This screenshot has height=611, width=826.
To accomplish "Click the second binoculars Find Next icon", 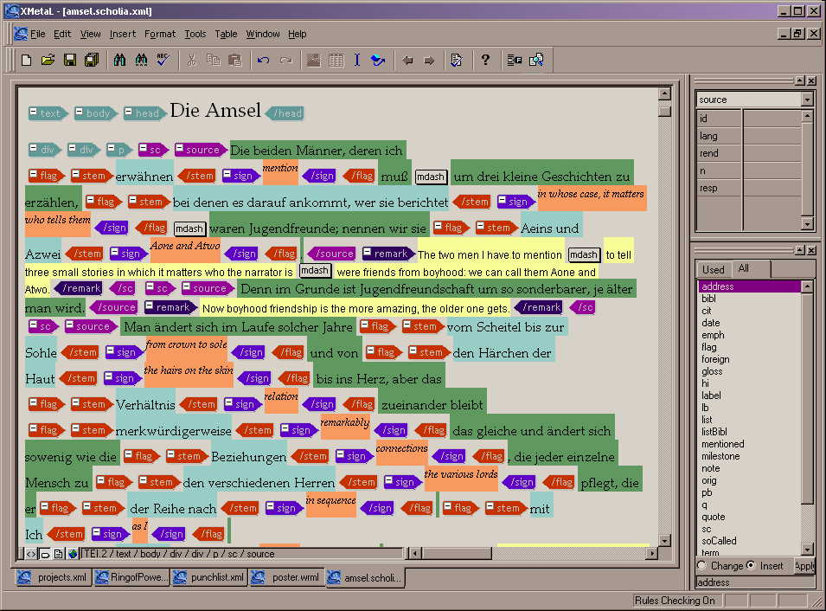I will pos(141,60).
